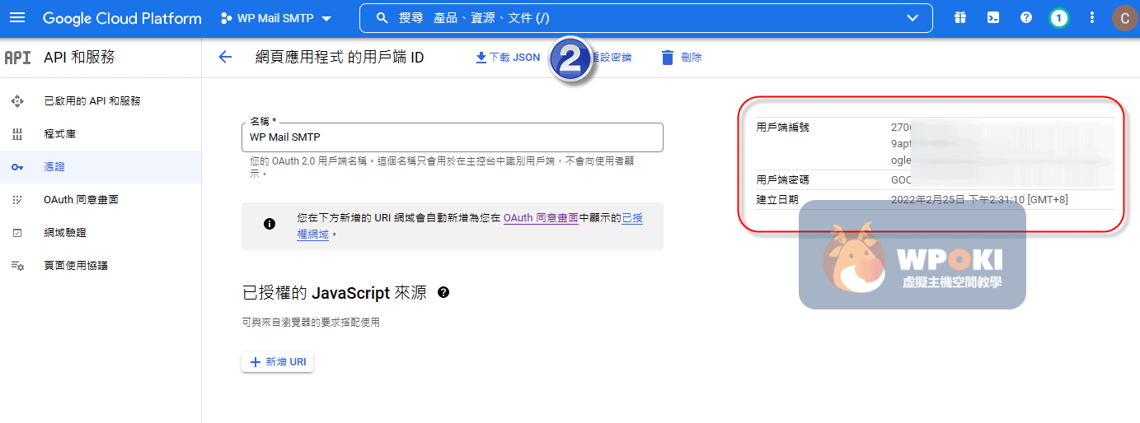Viewport: 1140px width, 423px height.
Task: Open notifications badge showing 1
Action: [1059, 17]
